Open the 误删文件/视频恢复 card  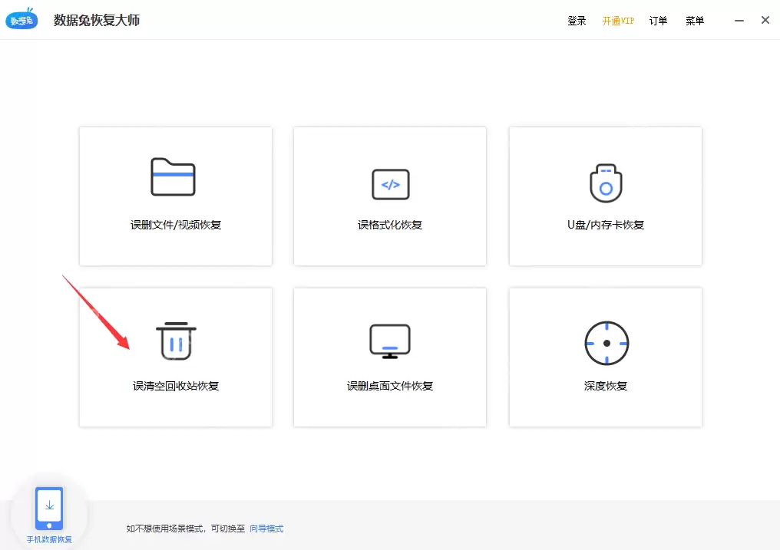tap(175, 196)
